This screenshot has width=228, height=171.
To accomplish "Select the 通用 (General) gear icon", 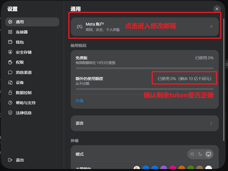I will [x=10, y=22].
